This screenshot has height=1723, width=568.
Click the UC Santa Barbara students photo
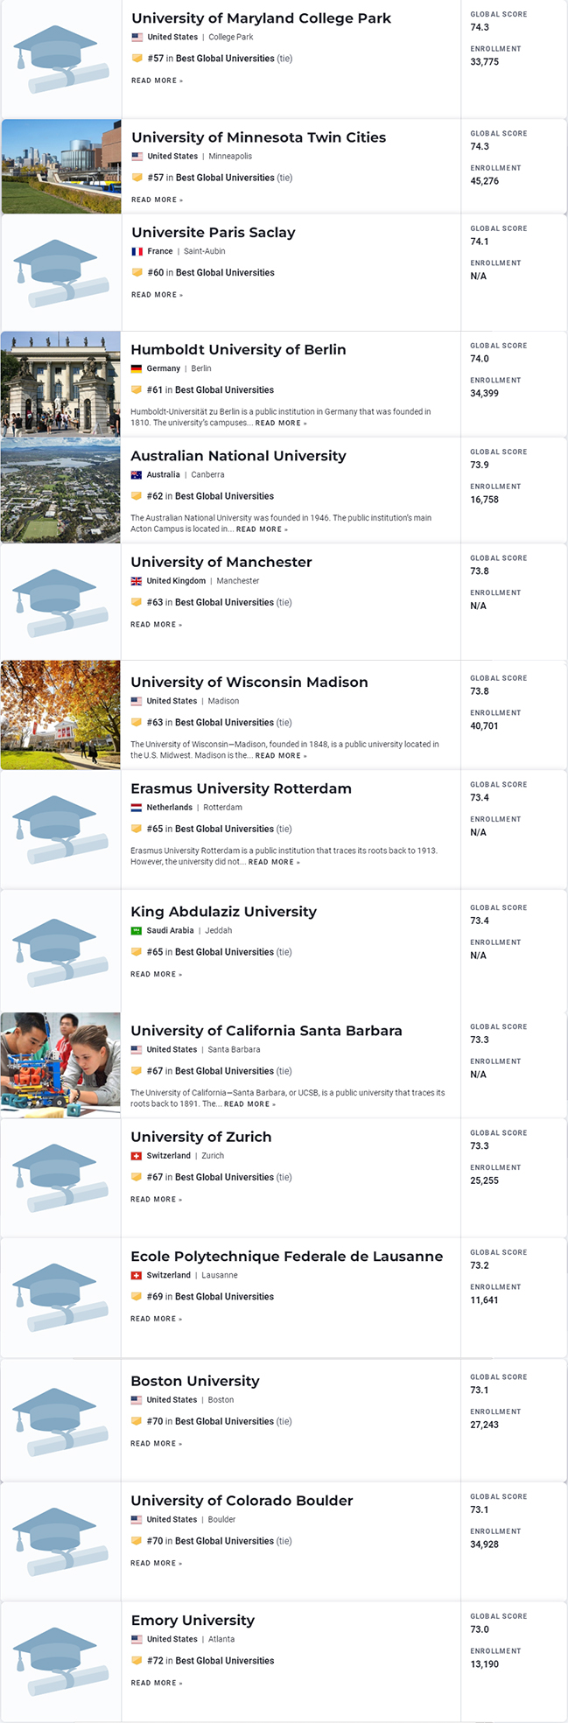click(x=60, y=1065)
